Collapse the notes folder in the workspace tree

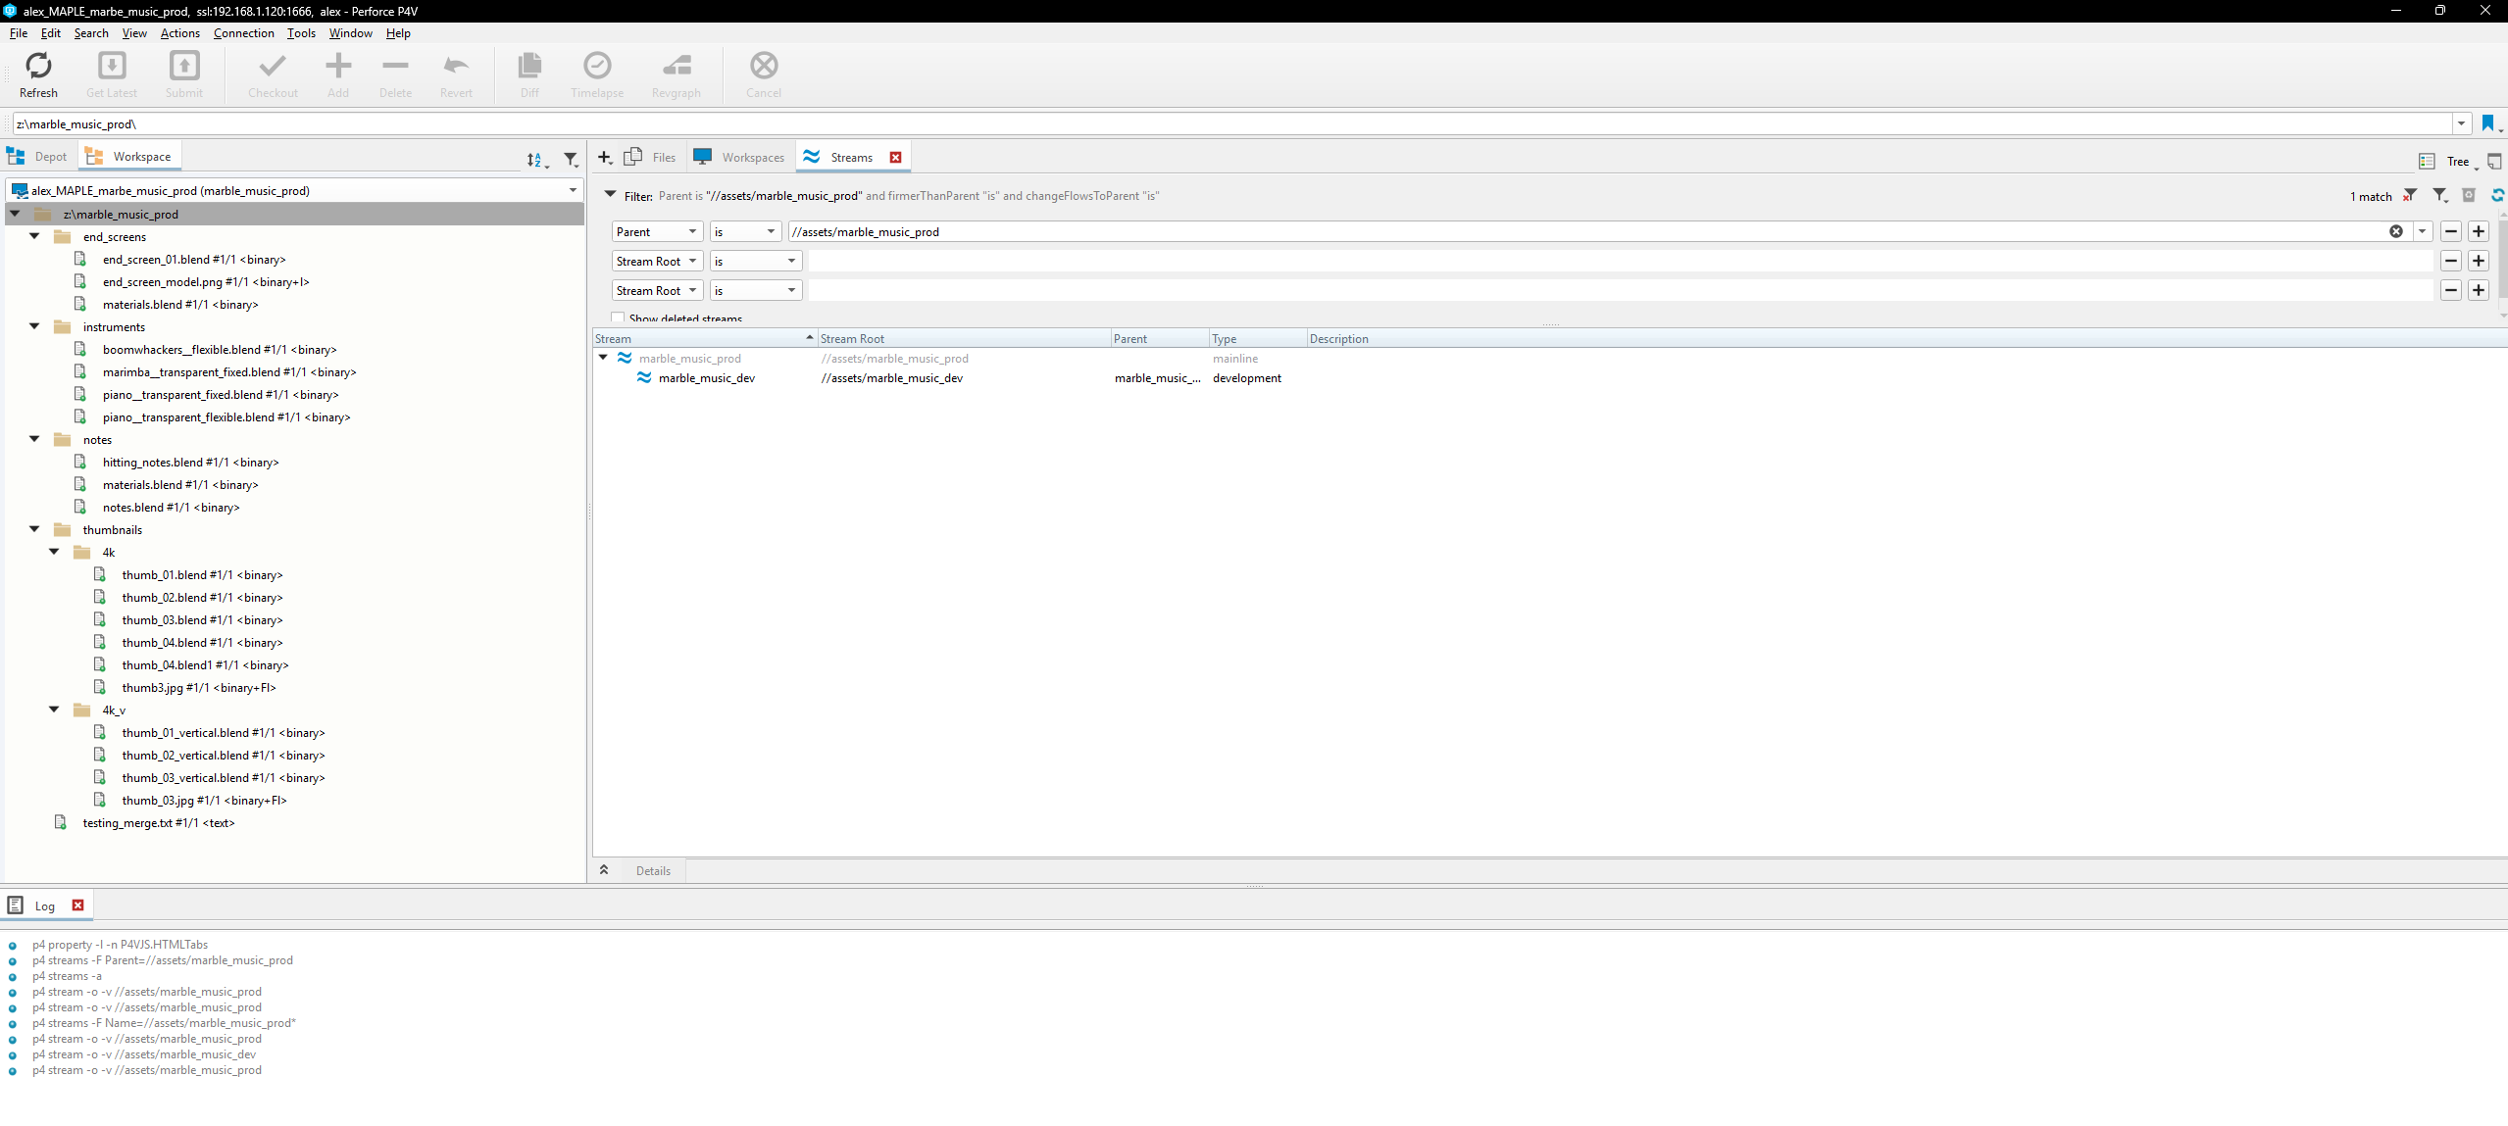tap(34, 439)
